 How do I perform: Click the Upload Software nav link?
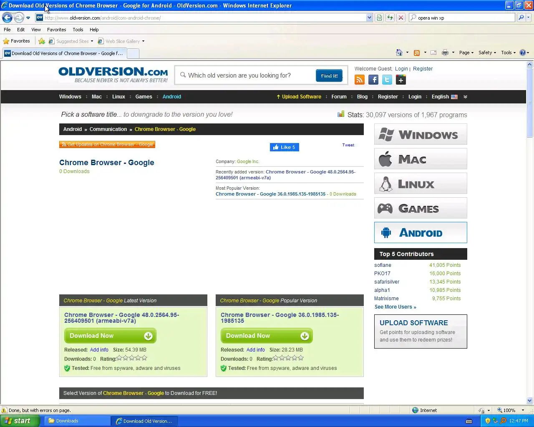(299, 97)
